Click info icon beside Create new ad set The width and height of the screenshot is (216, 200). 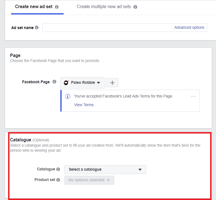(x=57, y=7)
